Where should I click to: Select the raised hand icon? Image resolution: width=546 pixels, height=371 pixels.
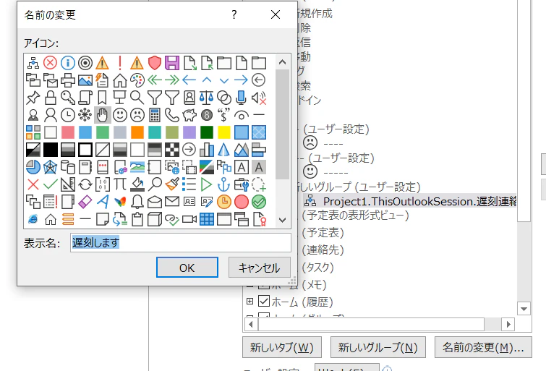pos(103,115)
